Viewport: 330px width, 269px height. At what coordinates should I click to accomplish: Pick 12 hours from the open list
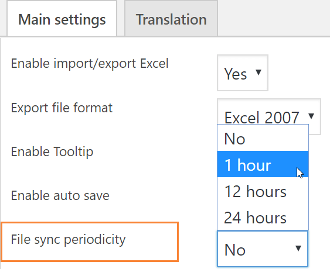[263, 191]
